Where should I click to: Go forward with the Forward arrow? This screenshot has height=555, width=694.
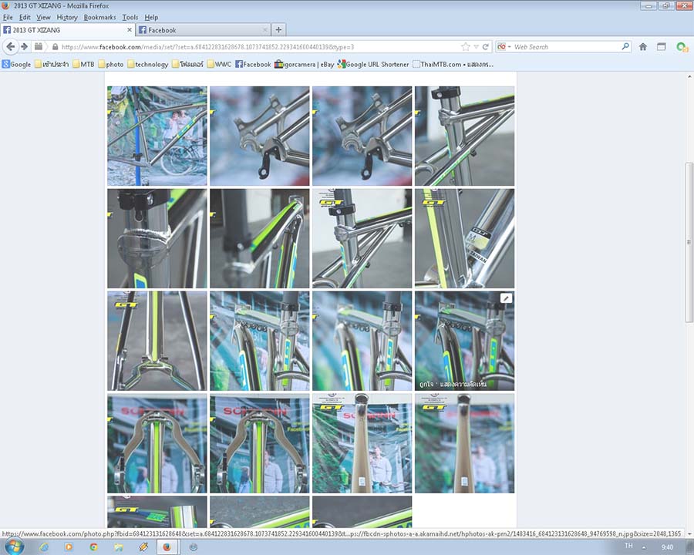click(x=25, y=46)
